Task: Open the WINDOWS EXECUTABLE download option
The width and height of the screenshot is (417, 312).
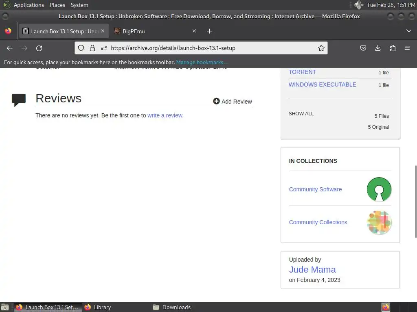Action: [x=323, y=84]
